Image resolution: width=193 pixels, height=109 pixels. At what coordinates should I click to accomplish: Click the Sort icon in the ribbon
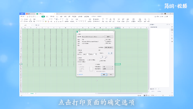click(110, 19)
